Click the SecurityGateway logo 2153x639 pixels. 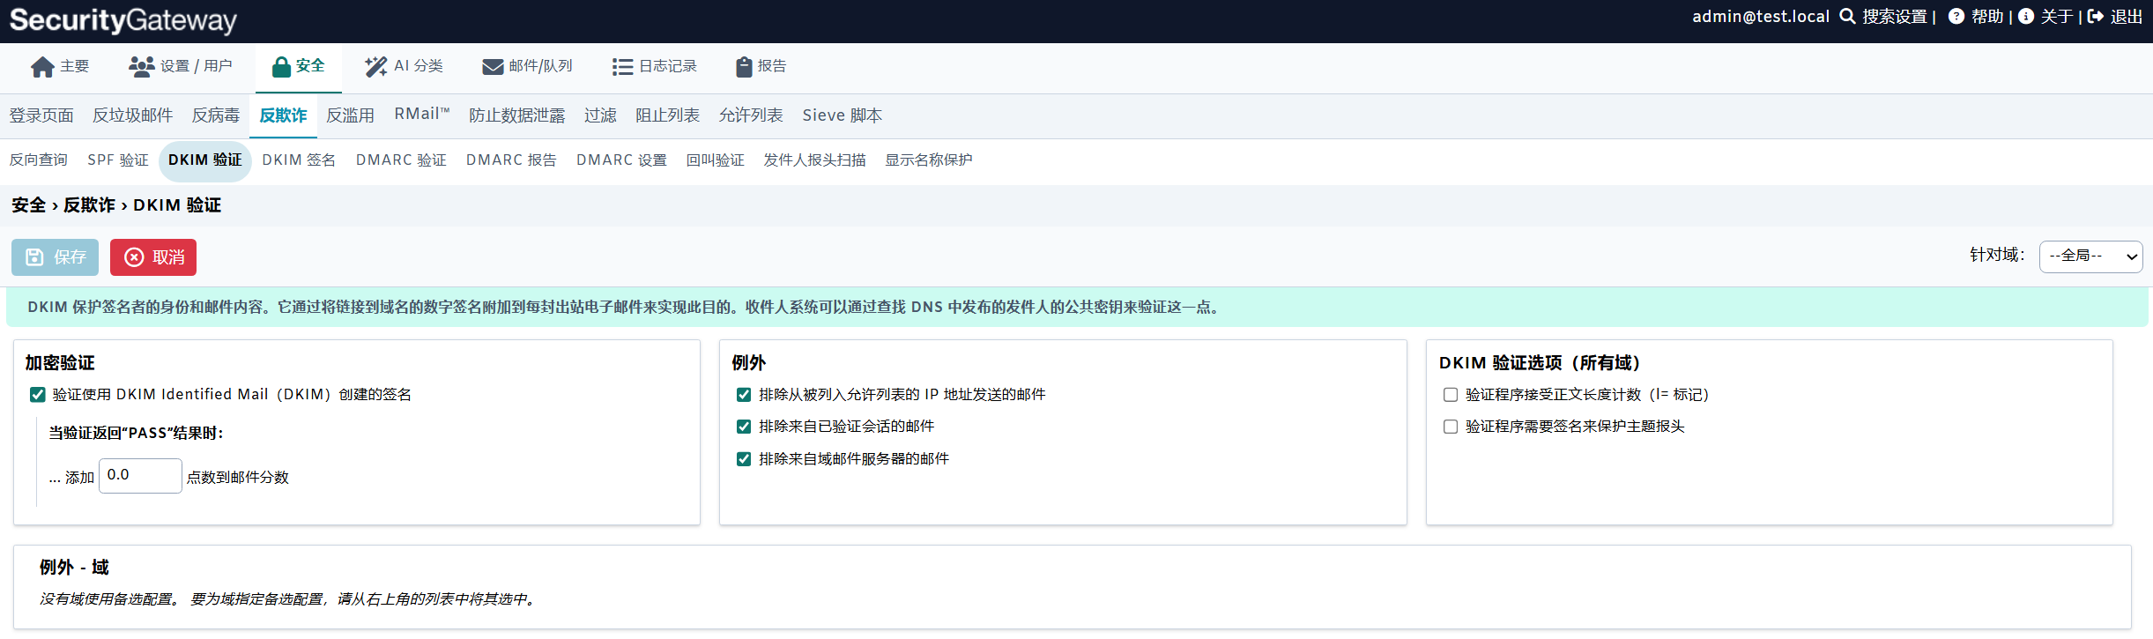pyautogui.click(x=123, y=20)
